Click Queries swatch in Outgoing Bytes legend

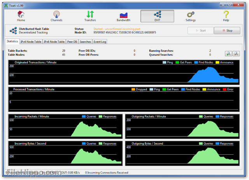tap(201, 143)
